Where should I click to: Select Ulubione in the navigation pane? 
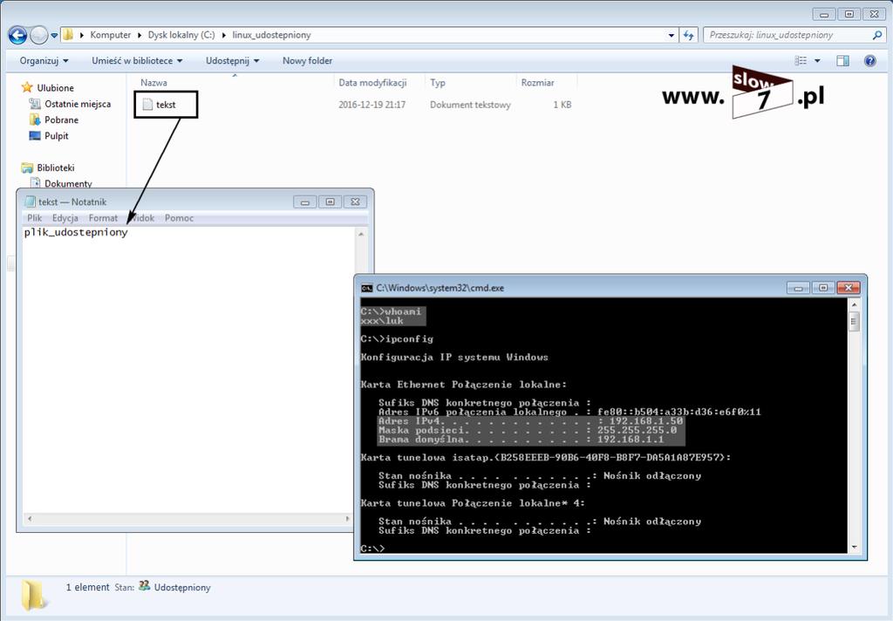pos(55,88)
